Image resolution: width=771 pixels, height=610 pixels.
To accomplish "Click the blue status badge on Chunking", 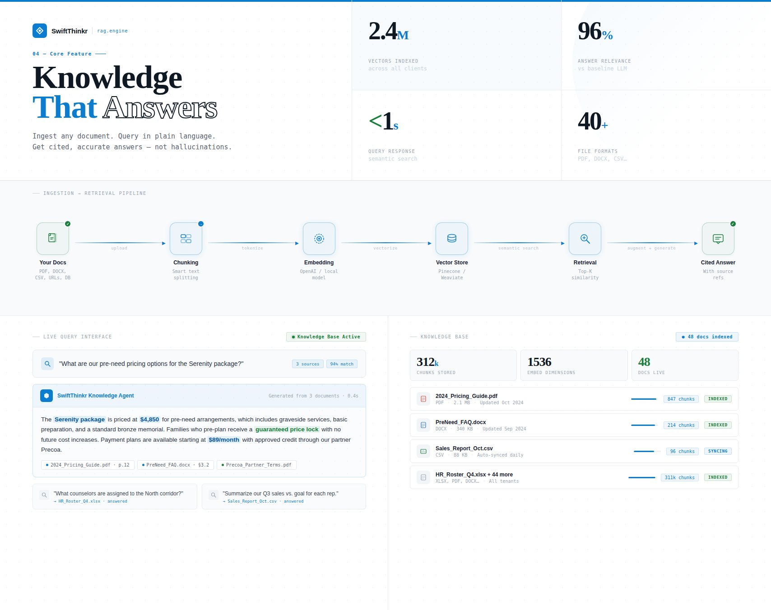I will [201, 224].
